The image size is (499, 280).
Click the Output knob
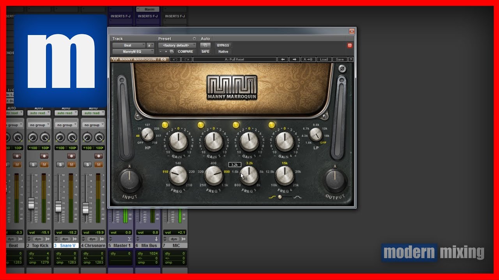tap(335, 180)
